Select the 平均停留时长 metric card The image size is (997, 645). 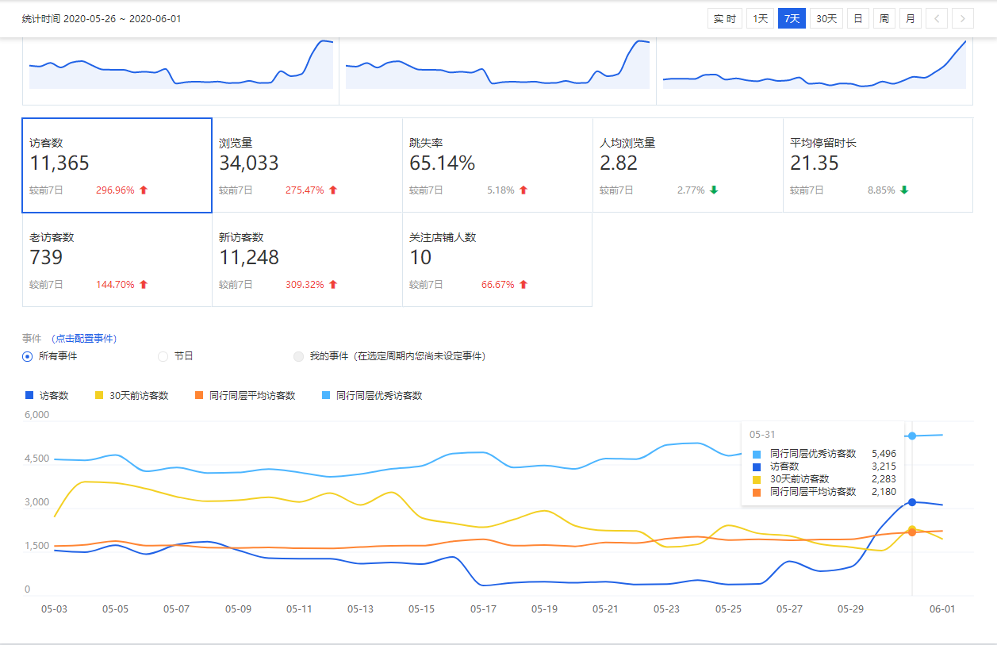click(x=878, y=165)
